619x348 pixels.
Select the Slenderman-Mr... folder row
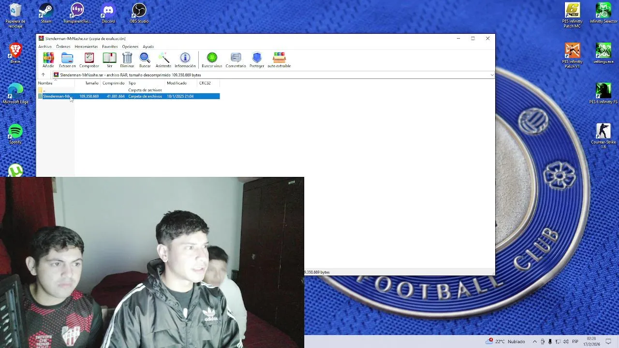click(x=129, y=96)
